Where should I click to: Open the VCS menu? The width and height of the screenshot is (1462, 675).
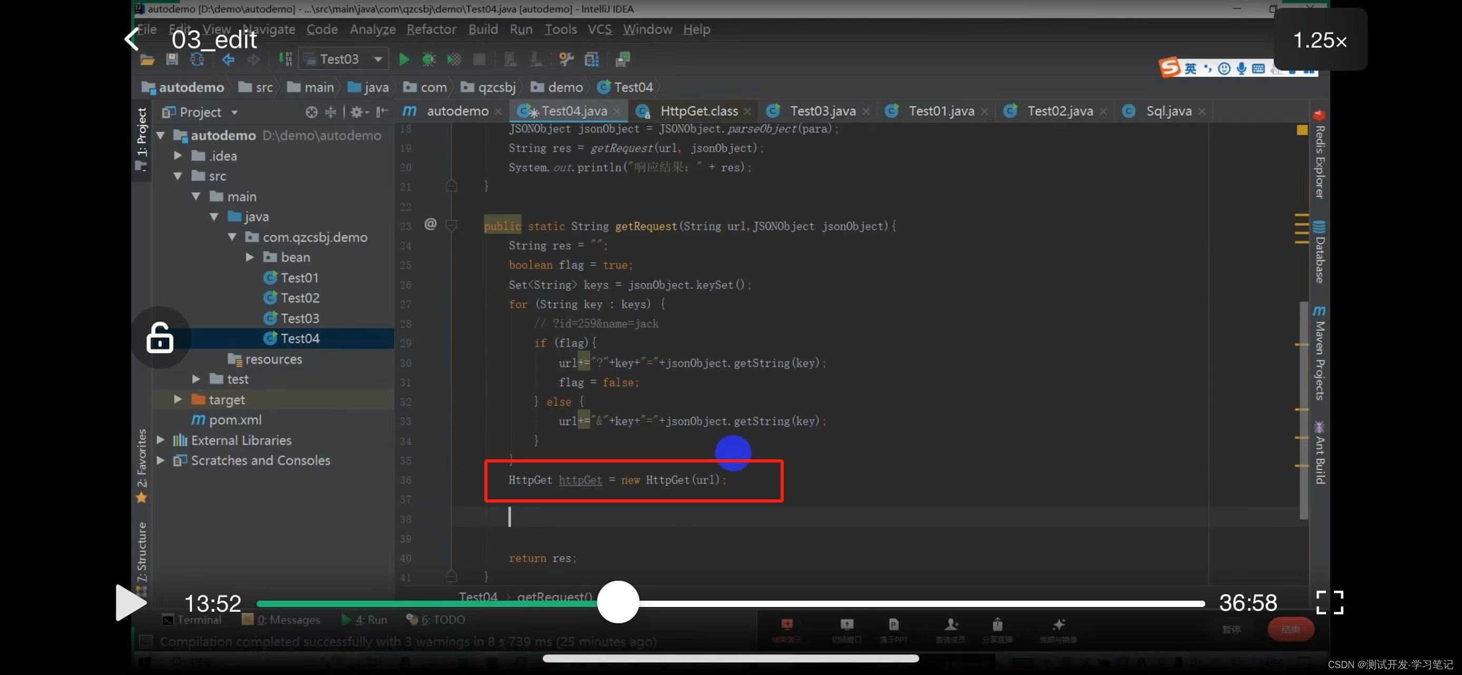[599, 30]
